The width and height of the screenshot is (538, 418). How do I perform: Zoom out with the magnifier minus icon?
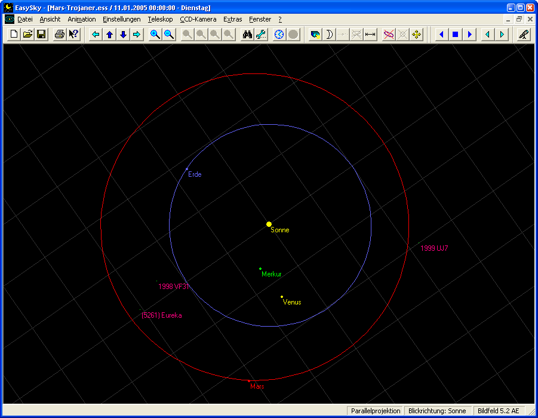(169, 35)
